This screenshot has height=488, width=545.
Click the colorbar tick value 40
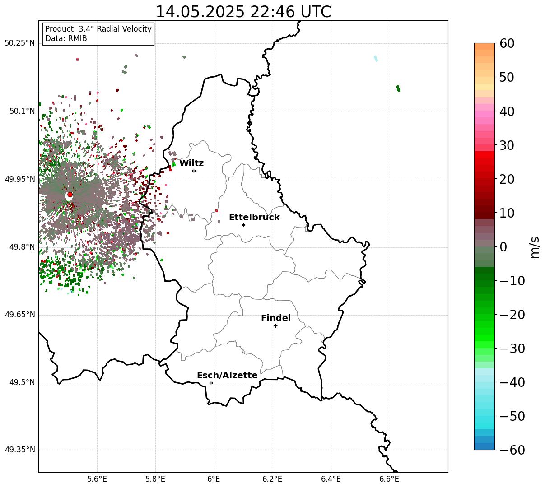pos(506,111)
